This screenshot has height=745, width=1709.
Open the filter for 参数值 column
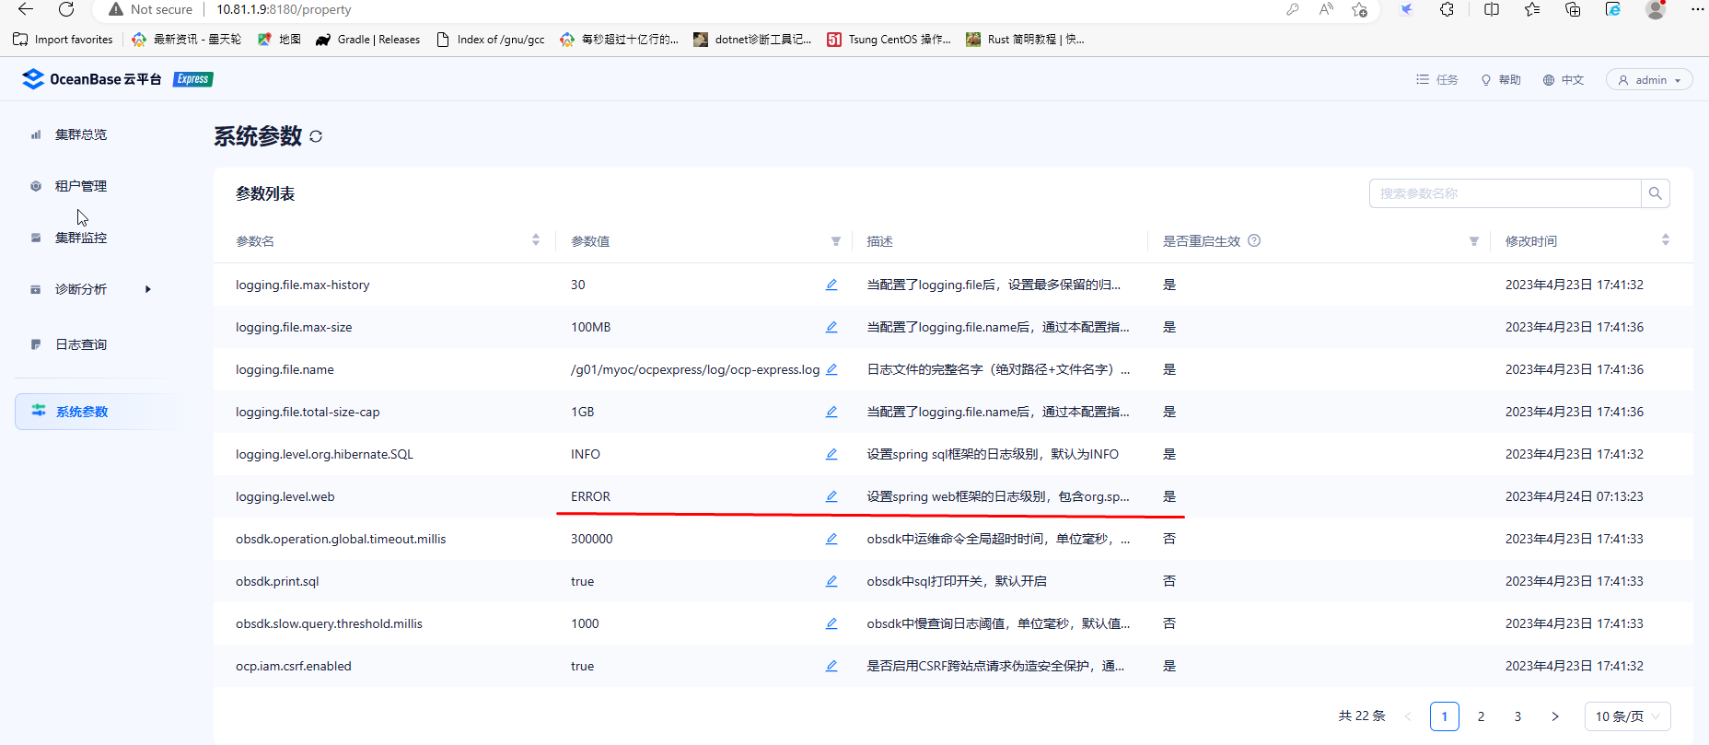836,241
